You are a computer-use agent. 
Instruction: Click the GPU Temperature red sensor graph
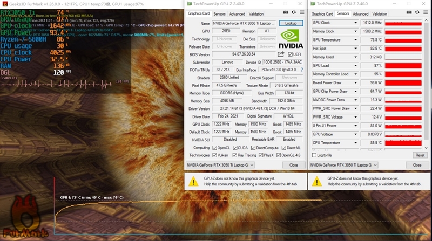403,40
